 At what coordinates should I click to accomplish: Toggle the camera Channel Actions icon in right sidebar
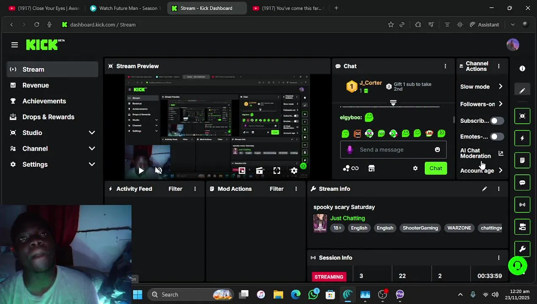click(522, 227)
